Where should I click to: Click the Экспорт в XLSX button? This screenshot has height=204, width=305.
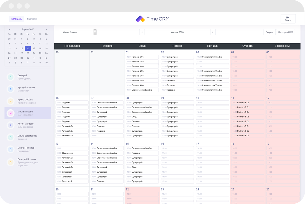tap(285, 32)
